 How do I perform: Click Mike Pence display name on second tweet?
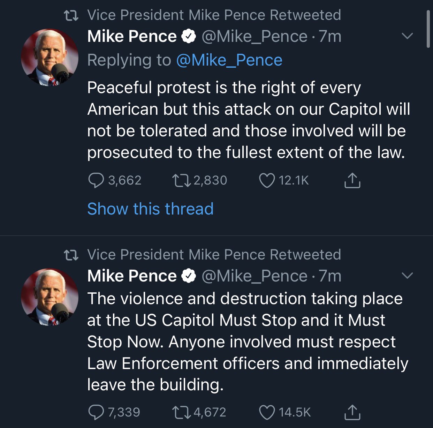coord(132,276)
